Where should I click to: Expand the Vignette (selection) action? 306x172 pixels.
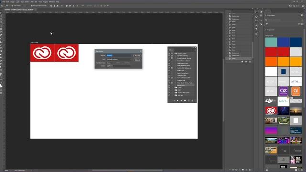pyautogui.click(x=176, y=56)
